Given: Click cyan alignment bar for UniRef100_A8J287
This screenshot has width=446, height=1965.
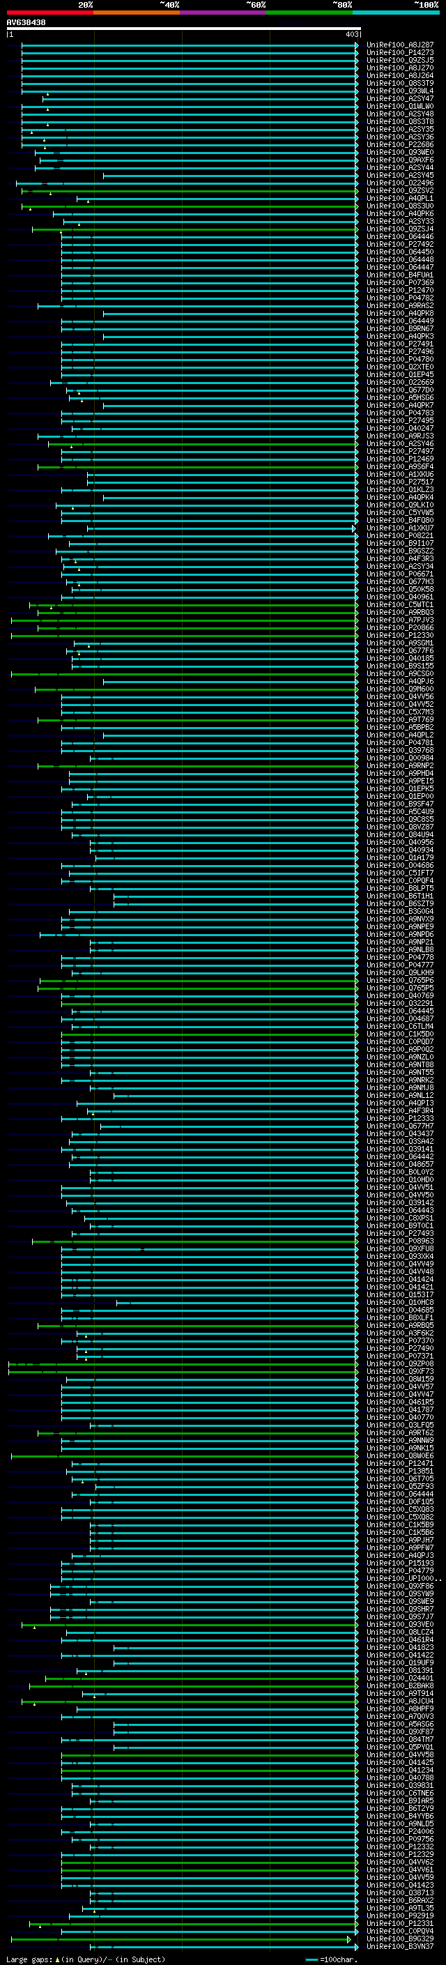Looking at the screenshot, I should 190,45.
